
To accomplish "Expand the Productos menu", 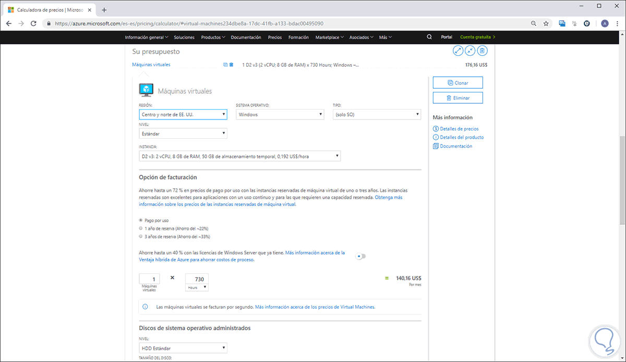I will click(213, 37).
